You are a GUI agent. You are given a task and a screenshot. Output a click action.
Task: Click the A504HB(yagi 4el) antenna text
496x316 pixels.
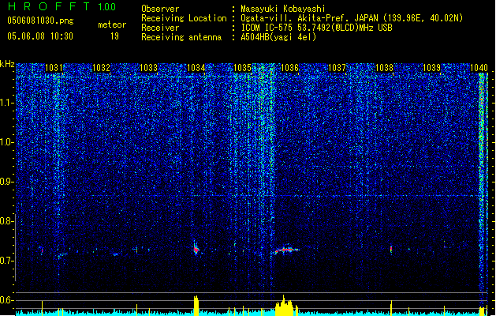[x=278, y=37]
